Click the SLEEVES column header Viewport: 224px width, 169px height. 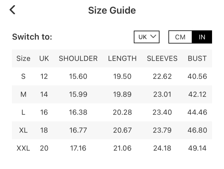[x=162, y=58]
